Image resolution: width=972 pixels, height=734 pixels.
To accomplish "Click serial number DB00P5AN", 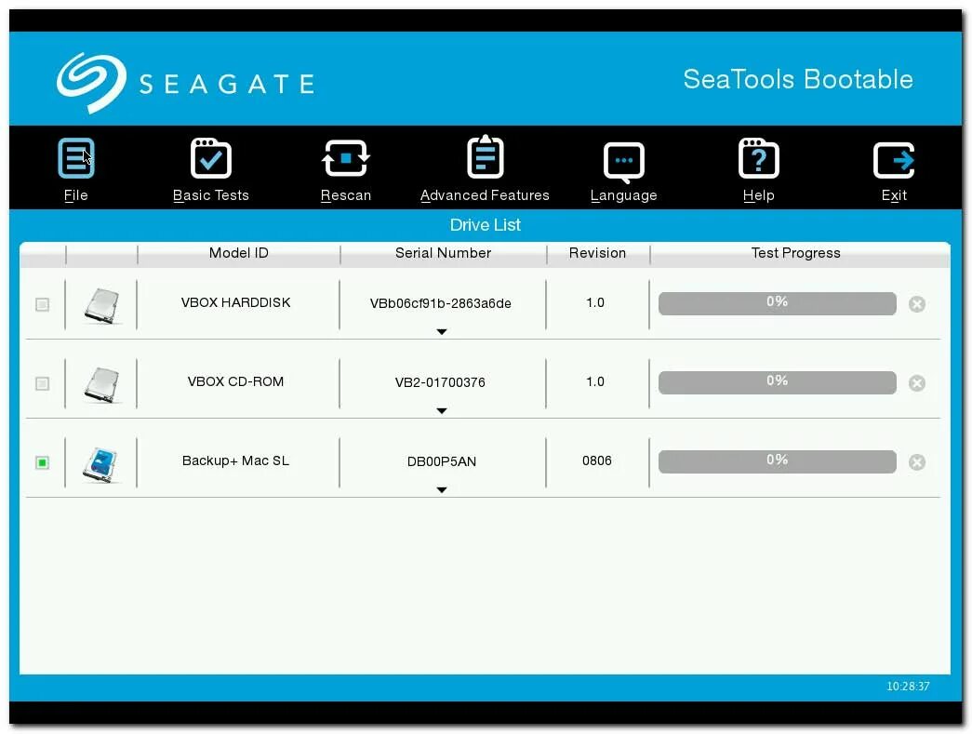I will pos(442,461).
